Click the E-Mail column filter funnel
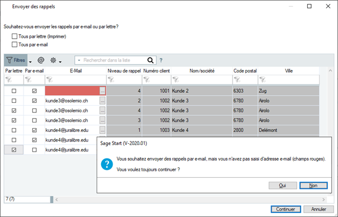 click(50, 79)
